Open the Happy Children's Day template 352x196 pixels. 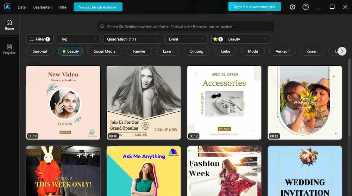click(x=305, y=103)
